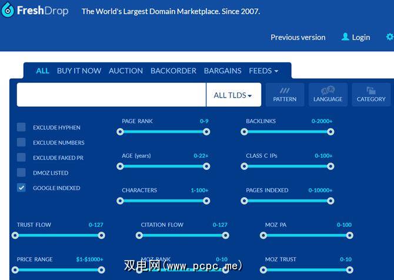Screen dimensions: 394x280
Task: Enable the Exclude Hyphen checkbox
Action: click(21, 127)
